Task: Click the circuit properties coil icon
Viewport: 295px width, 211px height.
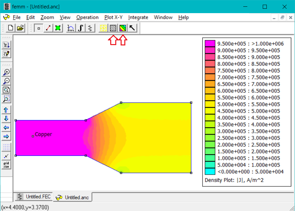Action: pyautogui.click(x=90, y=28)
